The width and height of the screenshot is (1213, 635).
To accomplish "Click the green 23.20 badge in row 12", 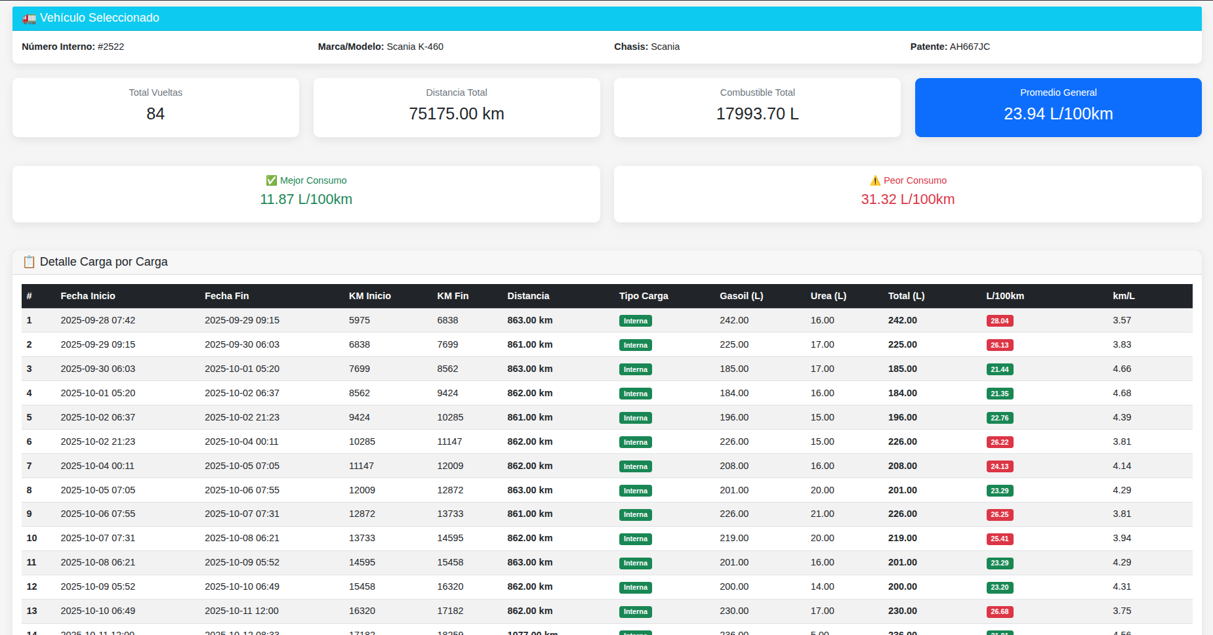I will pos(999,587).
